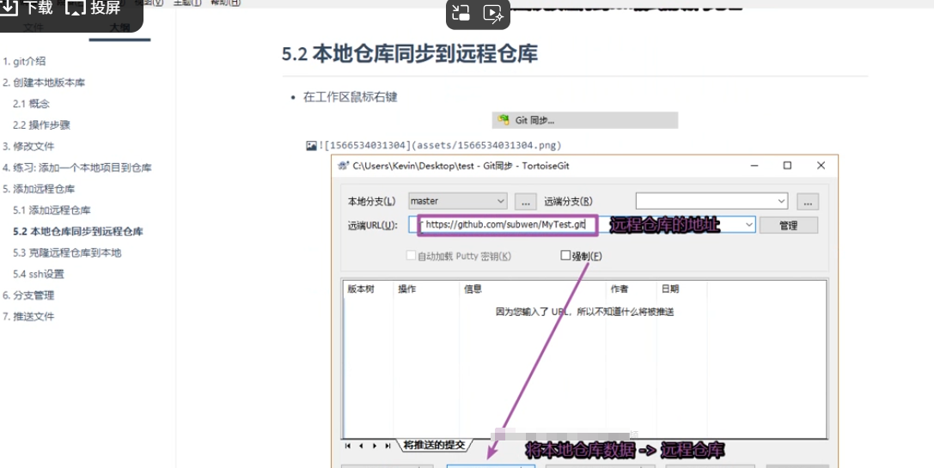The height and width of the screenshot is (468, 934).
Task: Click the 下载 download icon
Action: pyautogui.click(x=9, y=7)
